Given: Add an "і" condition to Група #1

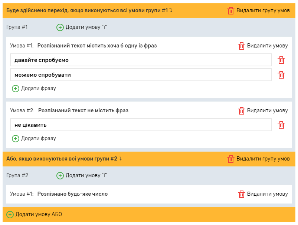Looking at the screenshot, I should coord(60,27).
